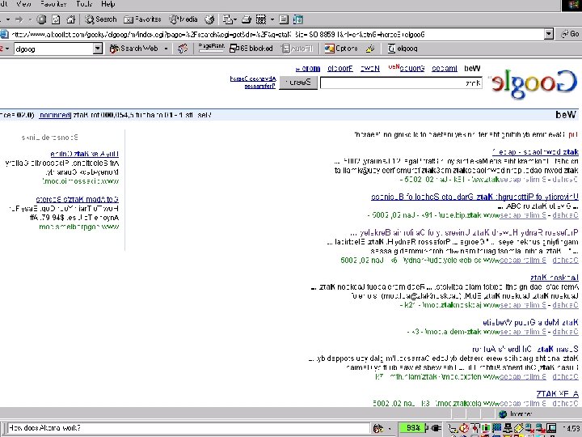The height and width of the screenshot is (437, 582).
Task: Click the Search Web button on Google toolbar
Action: [134, 49]
